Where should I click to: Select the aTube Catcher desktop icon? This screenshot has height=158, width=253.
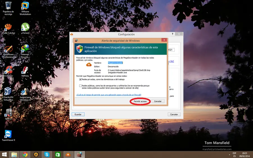click(x=8, y=29)
